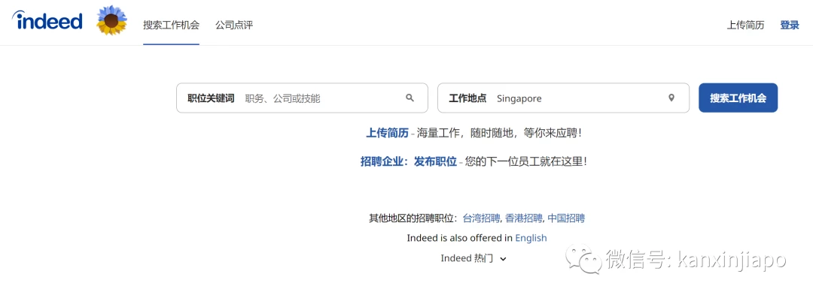Screen dimensions: 813x298
Task: Click the 其他地区的招聘职位 text
Action: point(413,218)
